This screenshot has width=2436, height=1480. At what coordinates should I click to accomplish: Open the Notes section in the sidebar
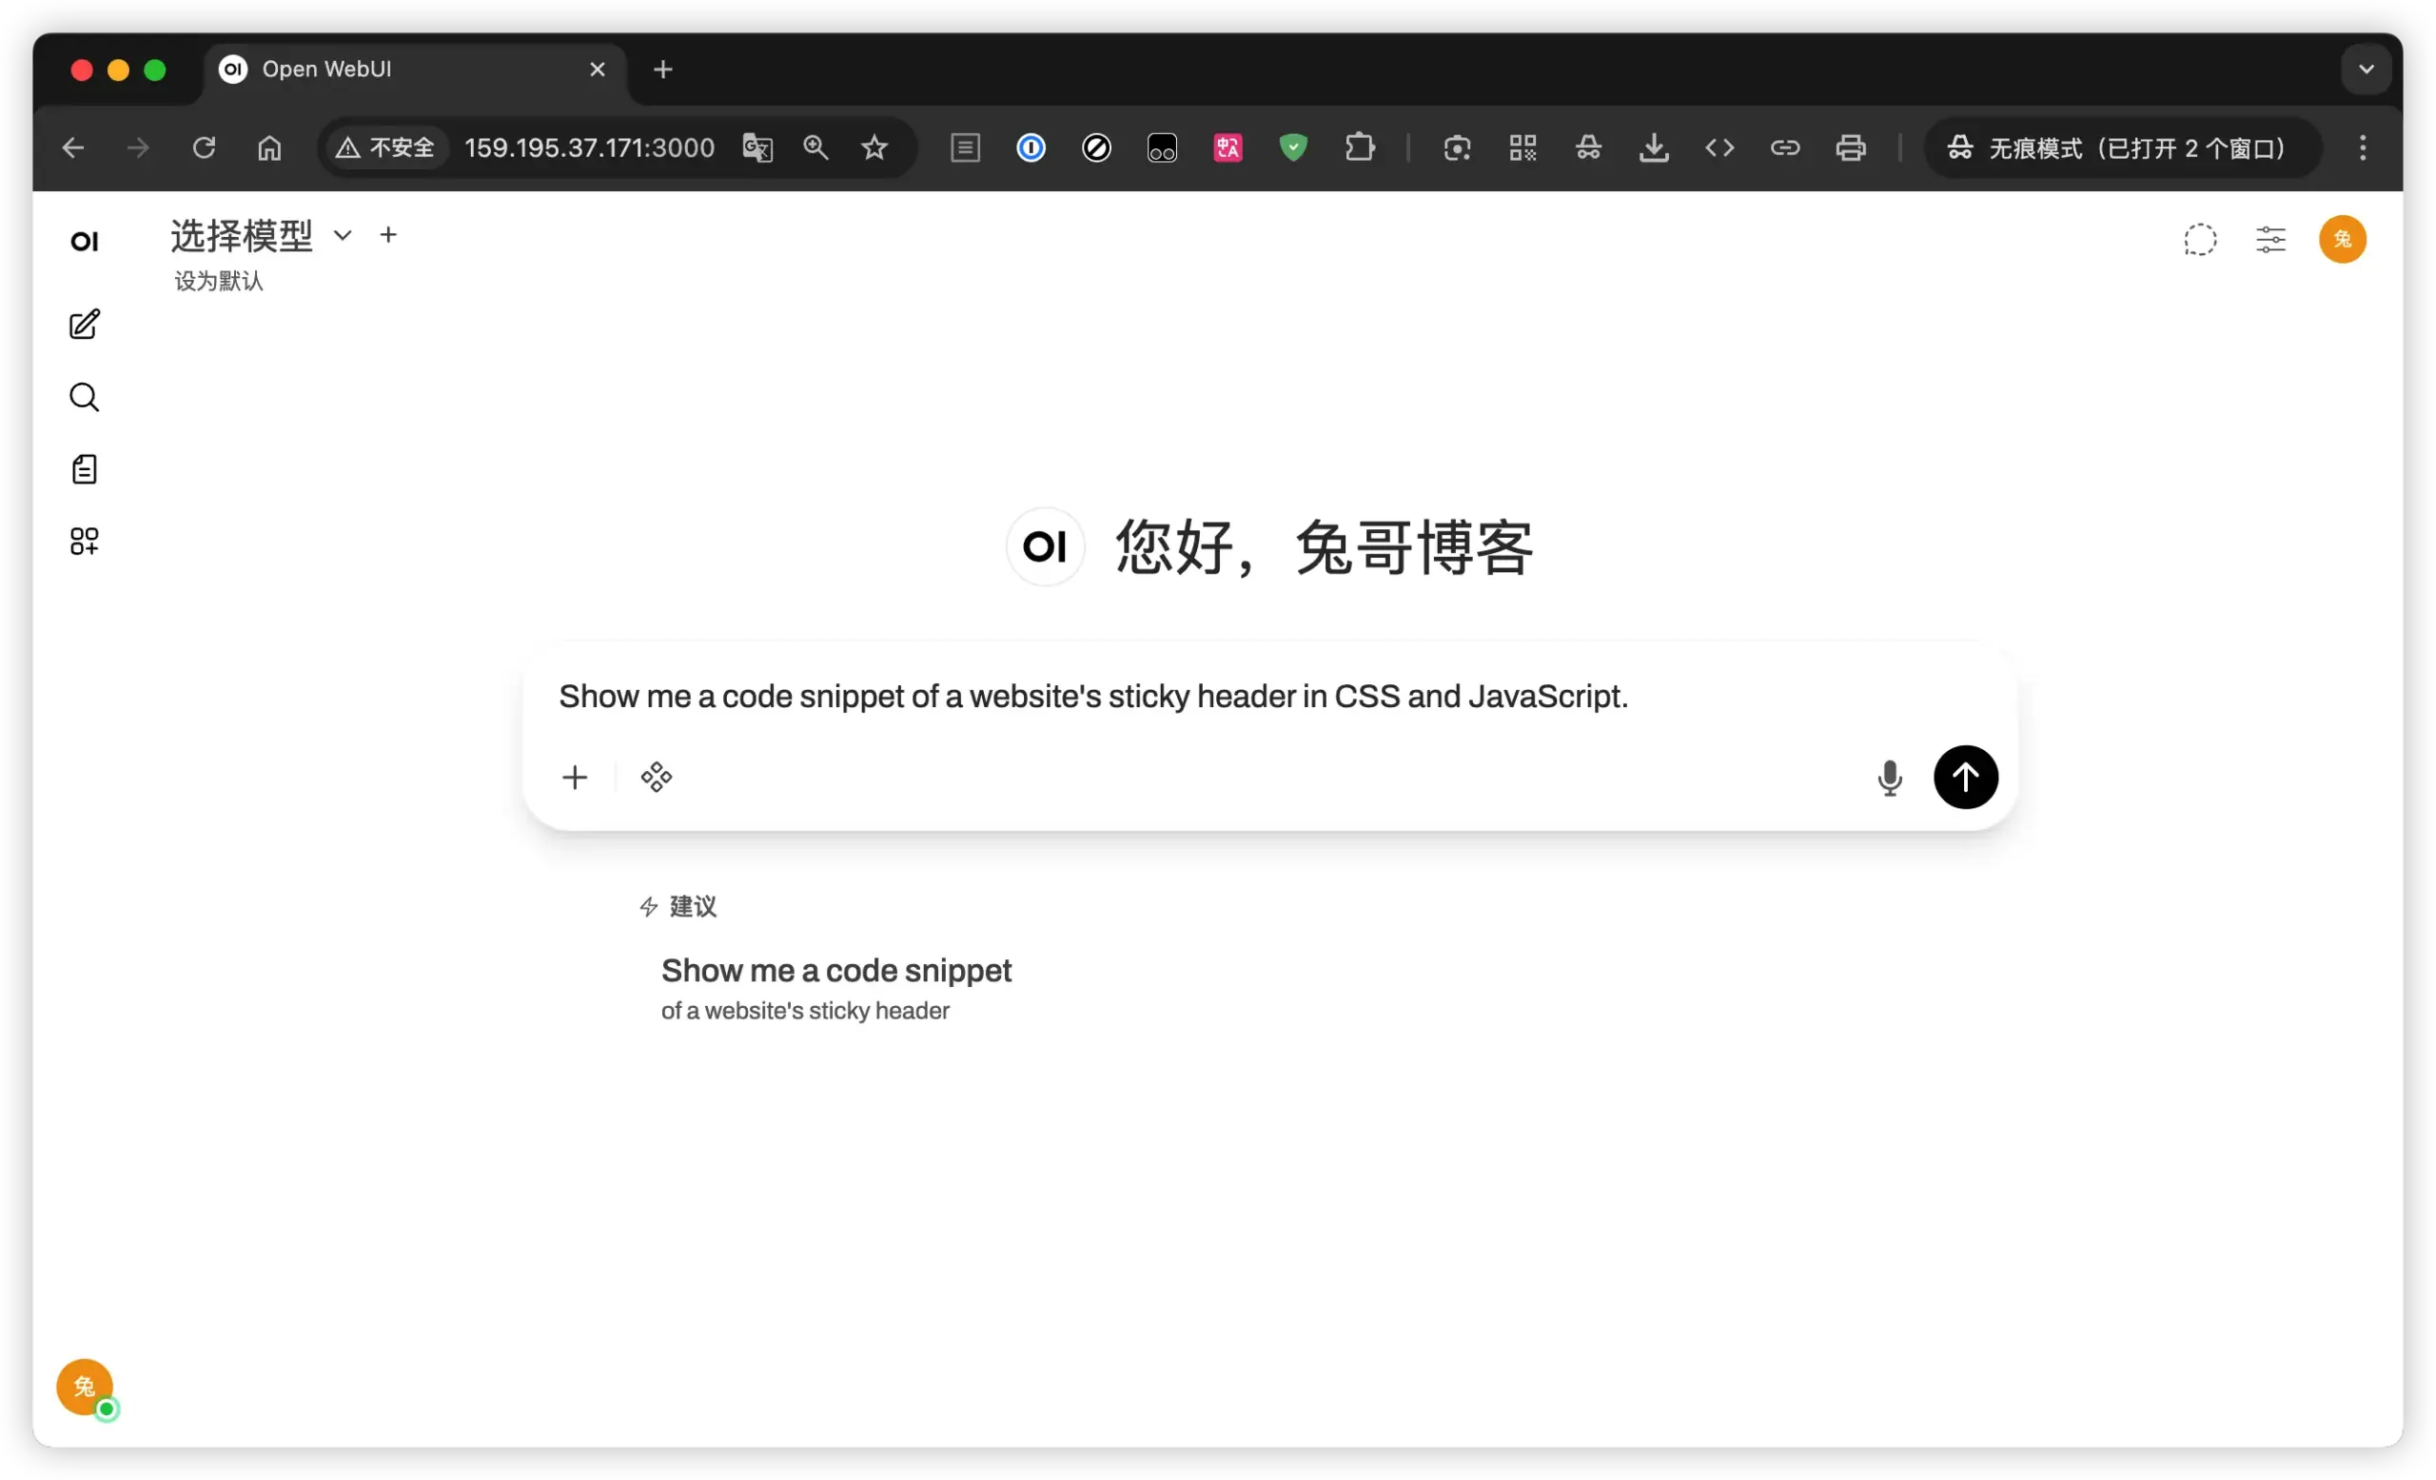pyautogui.click(x=84, y=468)
